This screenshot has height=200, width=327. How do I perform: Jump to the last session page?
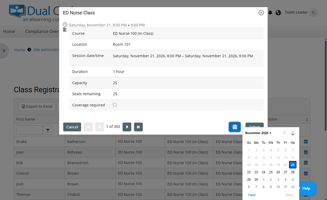138,127
